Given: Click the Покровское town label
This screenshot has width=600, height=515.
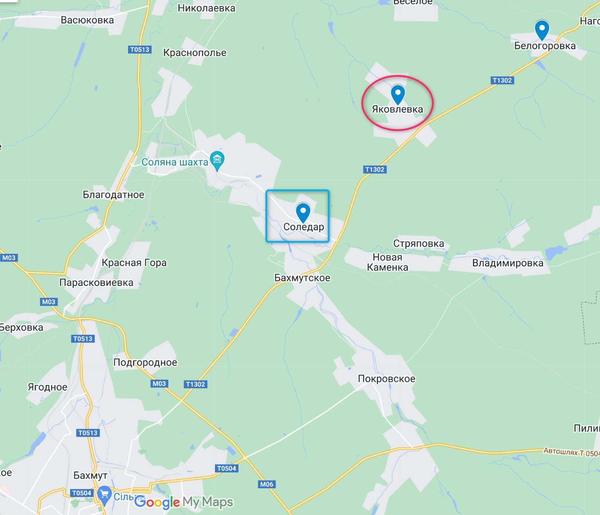Looking at the screenshot, I should [x=386, y=379].
